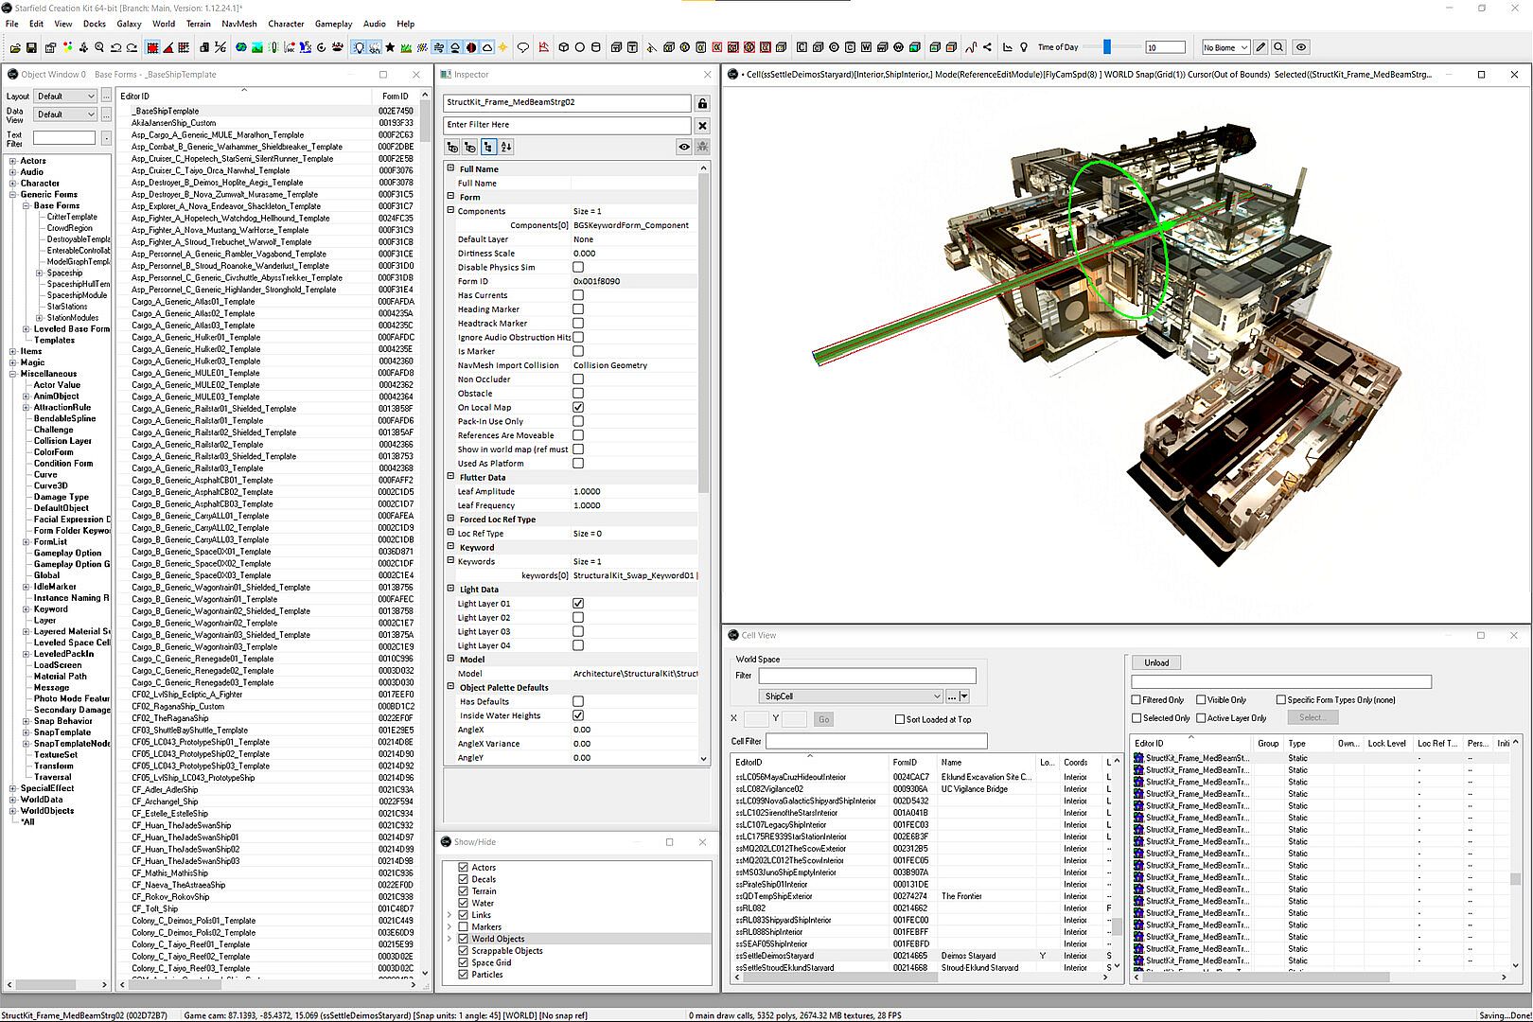Uncheck Terrain in the Show/Hide panel
Image resolution: width=1533 pixels, height=1022 pixels.
click(x=464, y=891)
